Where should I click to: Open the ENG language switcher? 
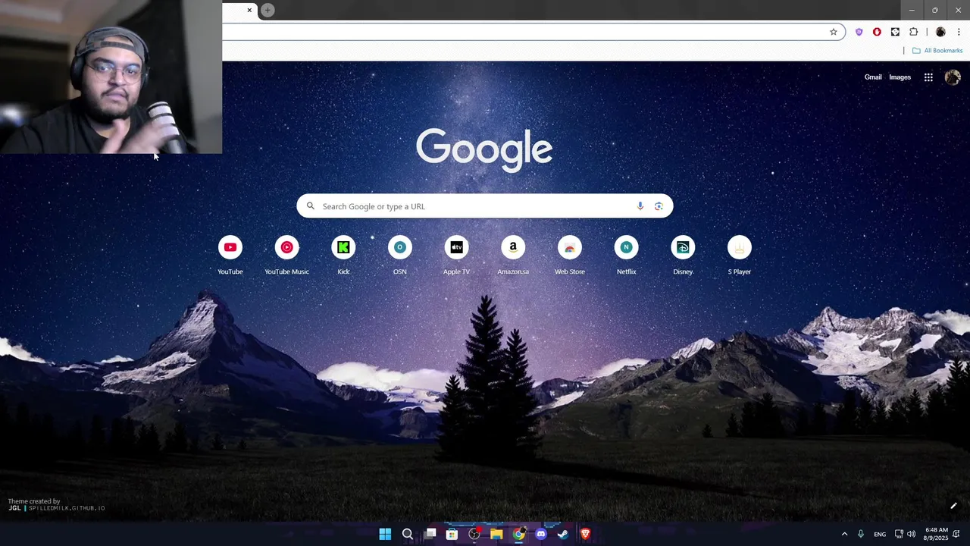pos(880,534)
